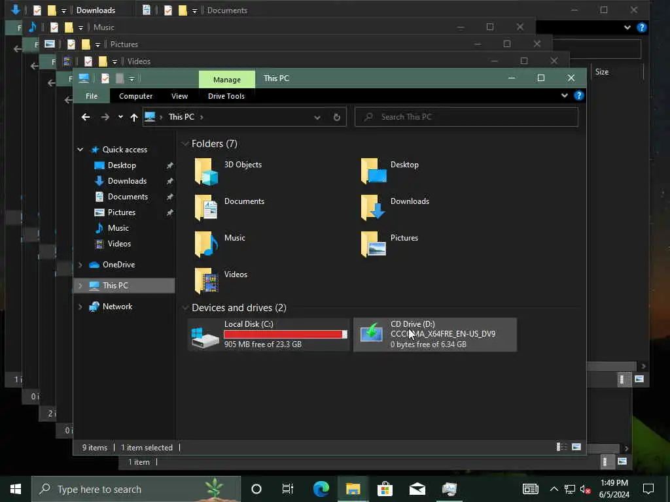Open the Desktop folder in Folders list
Screen dimensions: 670x502
391,172
